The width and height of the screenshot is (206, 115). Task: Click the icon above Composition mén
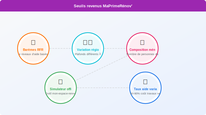[x=142, y=43]
